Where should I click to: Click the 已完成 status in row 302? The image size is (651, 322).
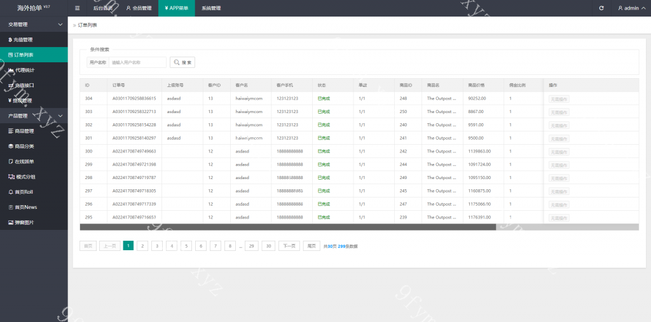tap(324, 125)
